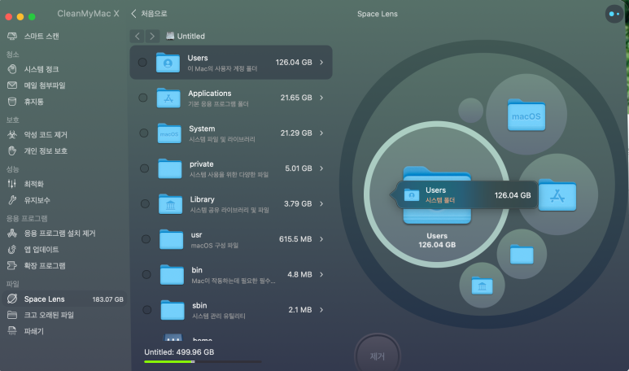Click the '126.04 GB' size in Users row

click(x=294, y=62)
